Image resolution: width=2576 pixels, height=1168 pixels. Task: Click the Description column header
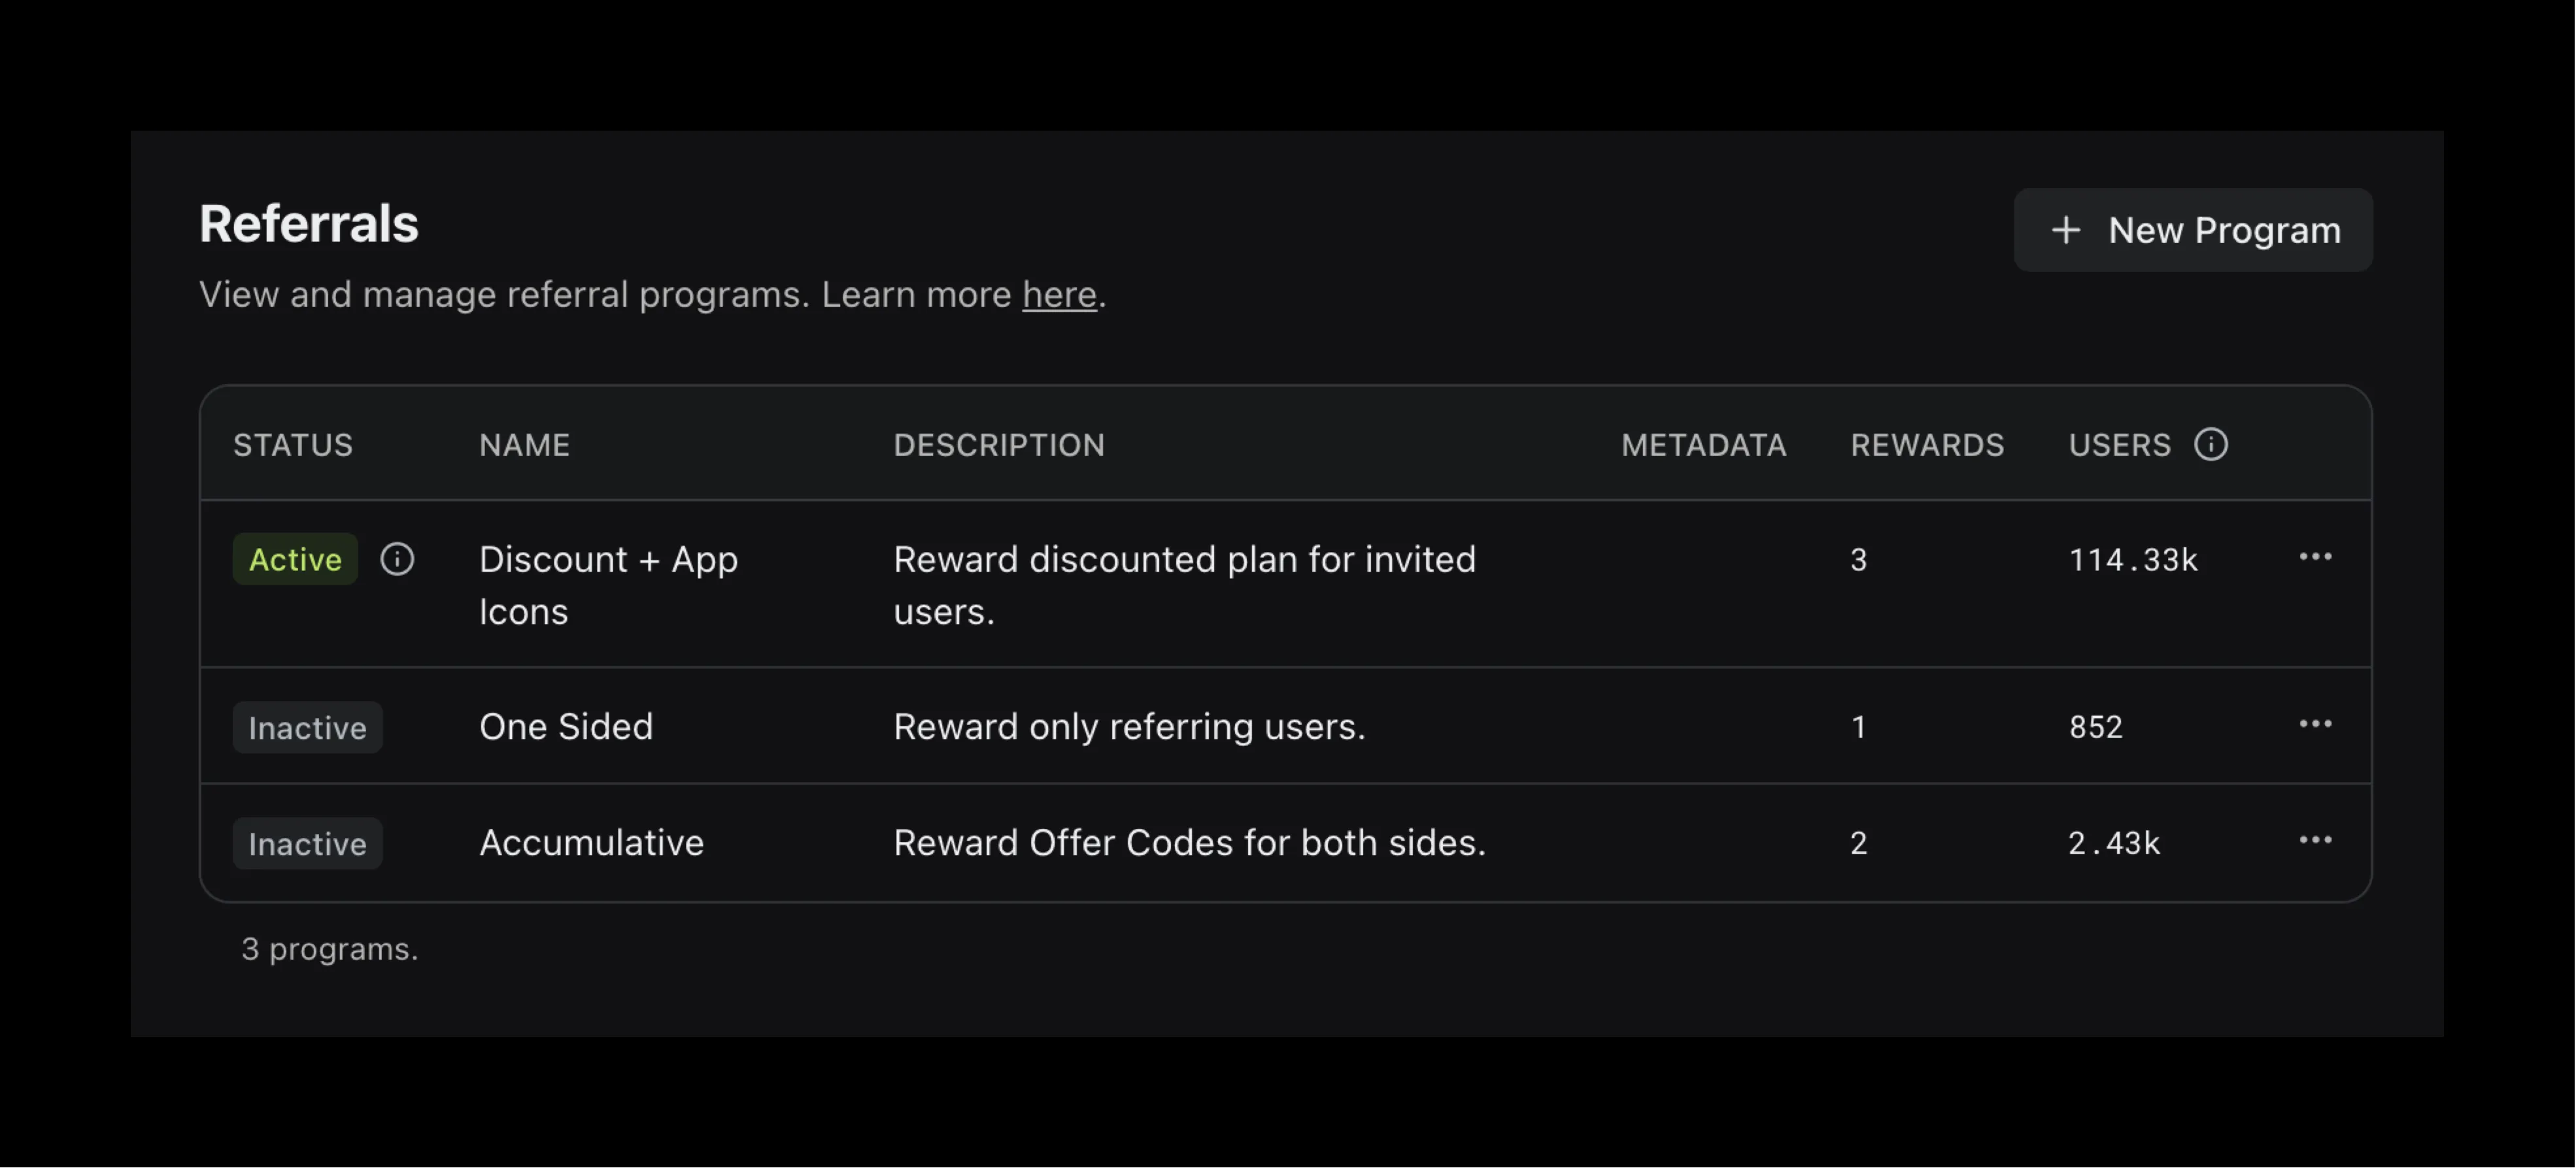coord(999,445)
